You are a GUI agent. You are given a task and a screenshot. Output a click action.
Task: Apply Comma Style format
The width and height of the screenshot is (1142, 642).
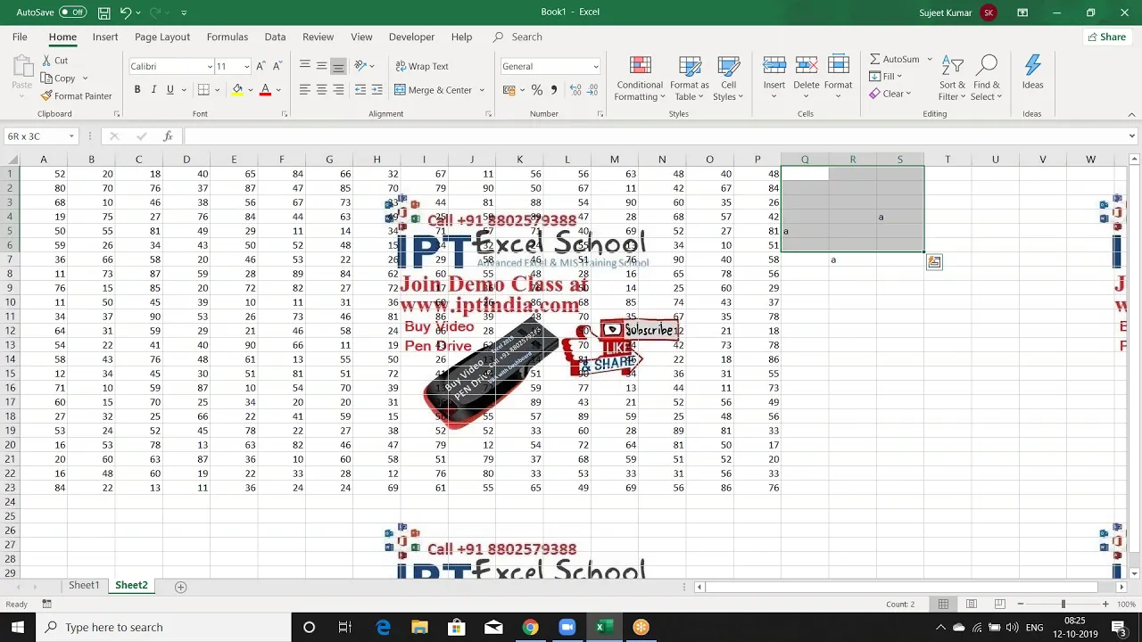click(554, 90)
